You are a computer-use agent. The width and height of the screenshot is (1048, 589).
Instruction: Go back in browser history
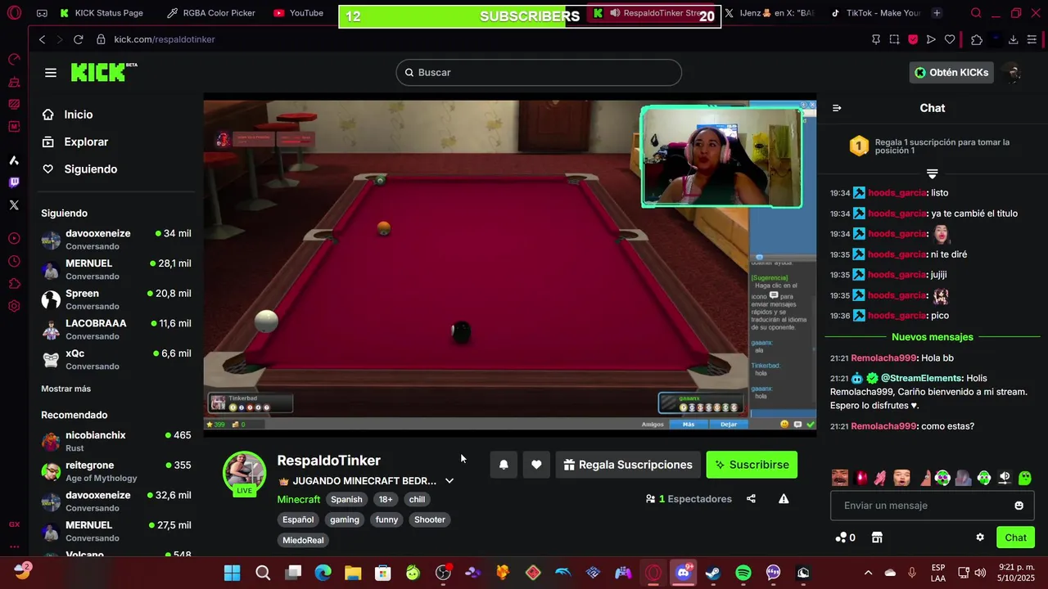coord(43,39)
